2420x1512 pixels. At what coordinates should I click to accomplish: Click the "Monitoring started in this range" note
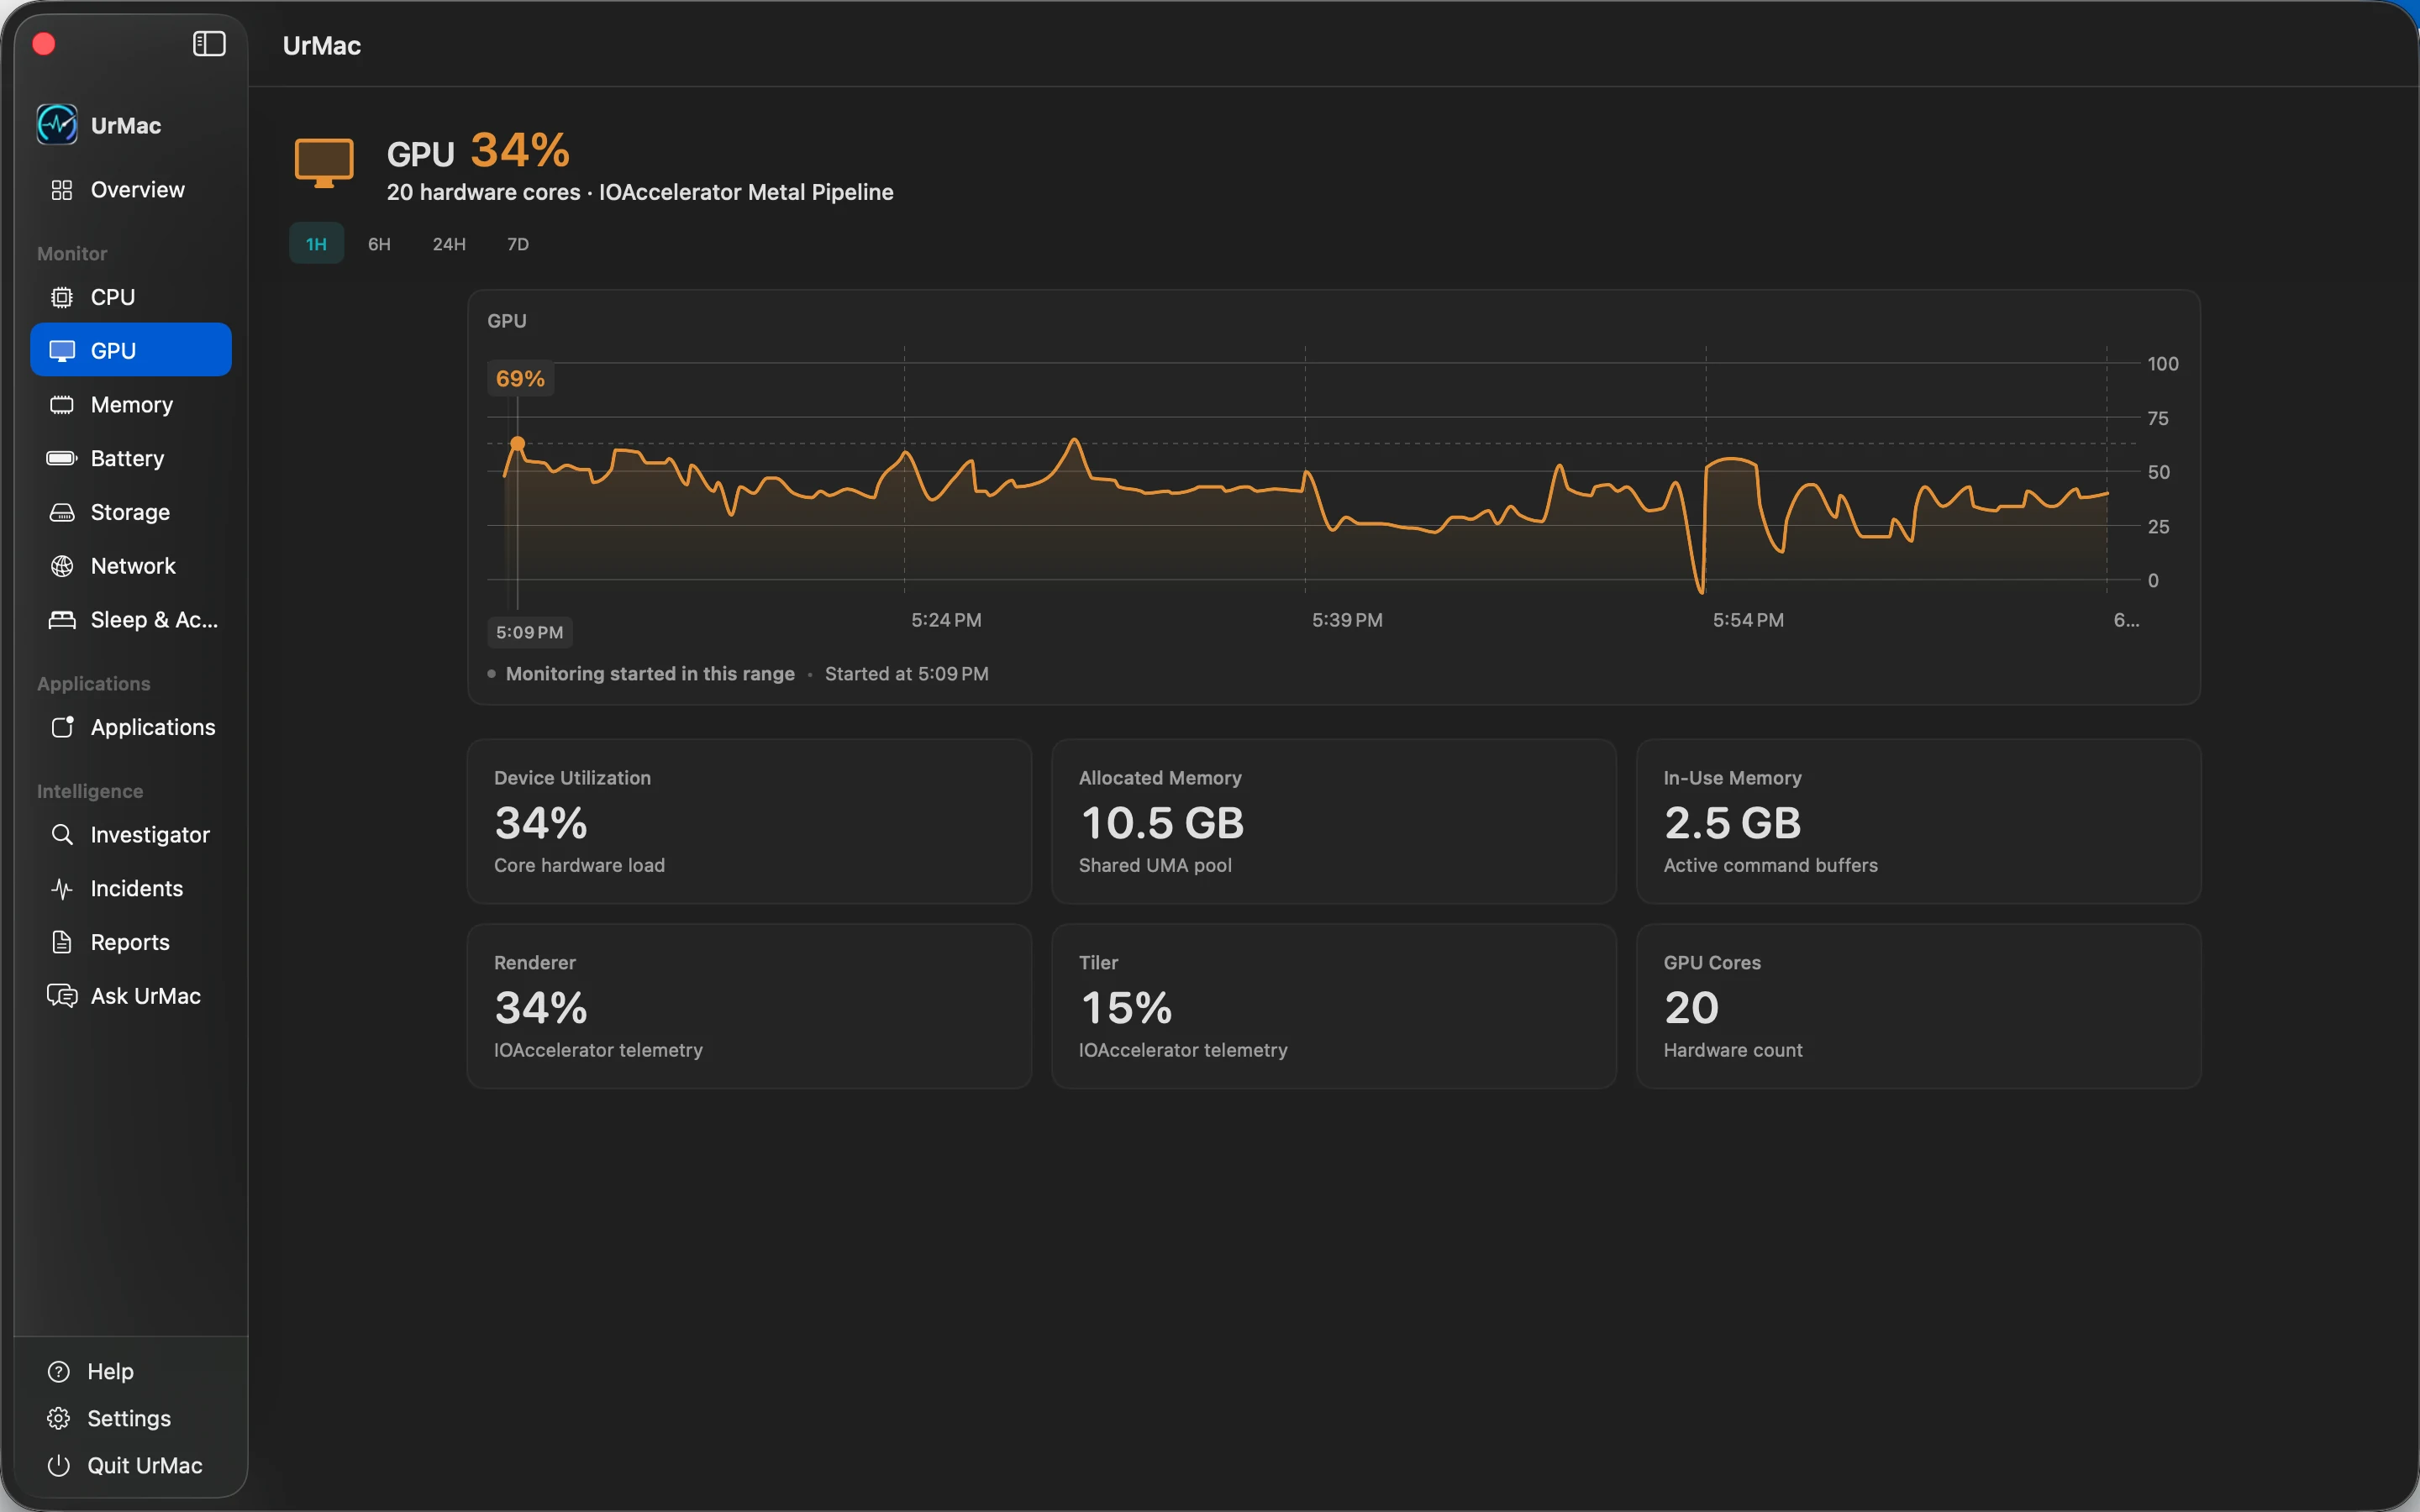(650, 674)
